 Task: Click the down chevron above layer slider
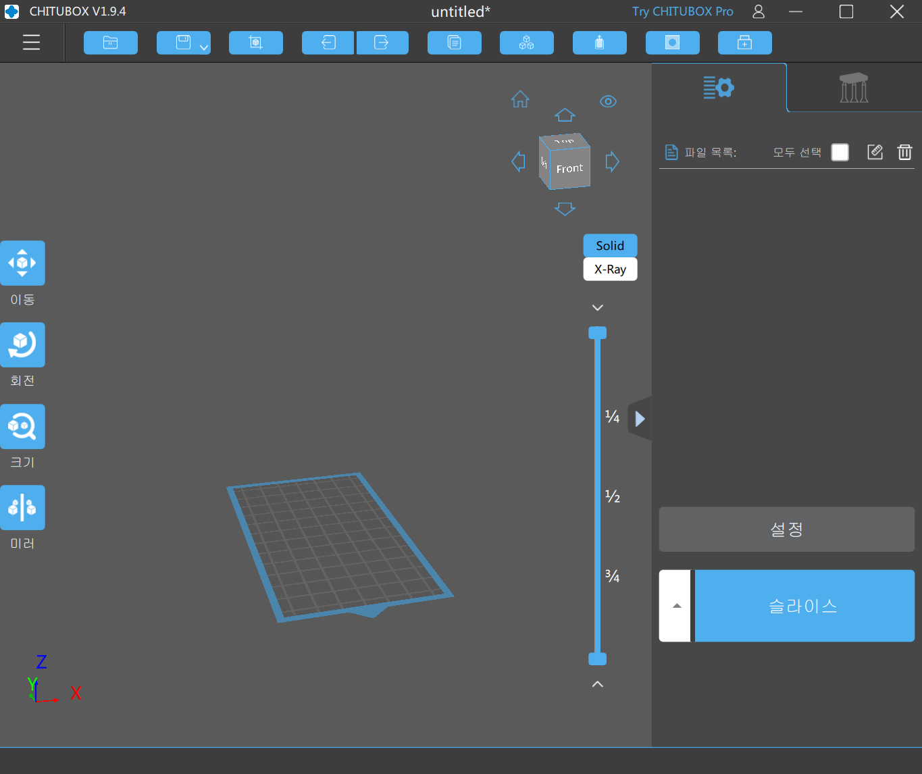[x=598, y=307]
